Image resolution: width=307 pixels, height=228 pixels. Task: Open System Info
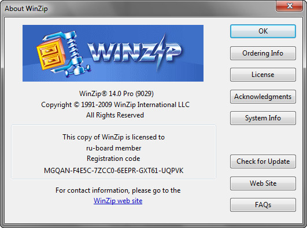click(263, 118)
